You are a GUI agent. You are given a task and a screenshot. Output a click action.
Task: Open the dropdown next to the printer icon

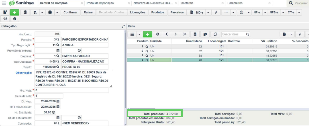[57, 13]
